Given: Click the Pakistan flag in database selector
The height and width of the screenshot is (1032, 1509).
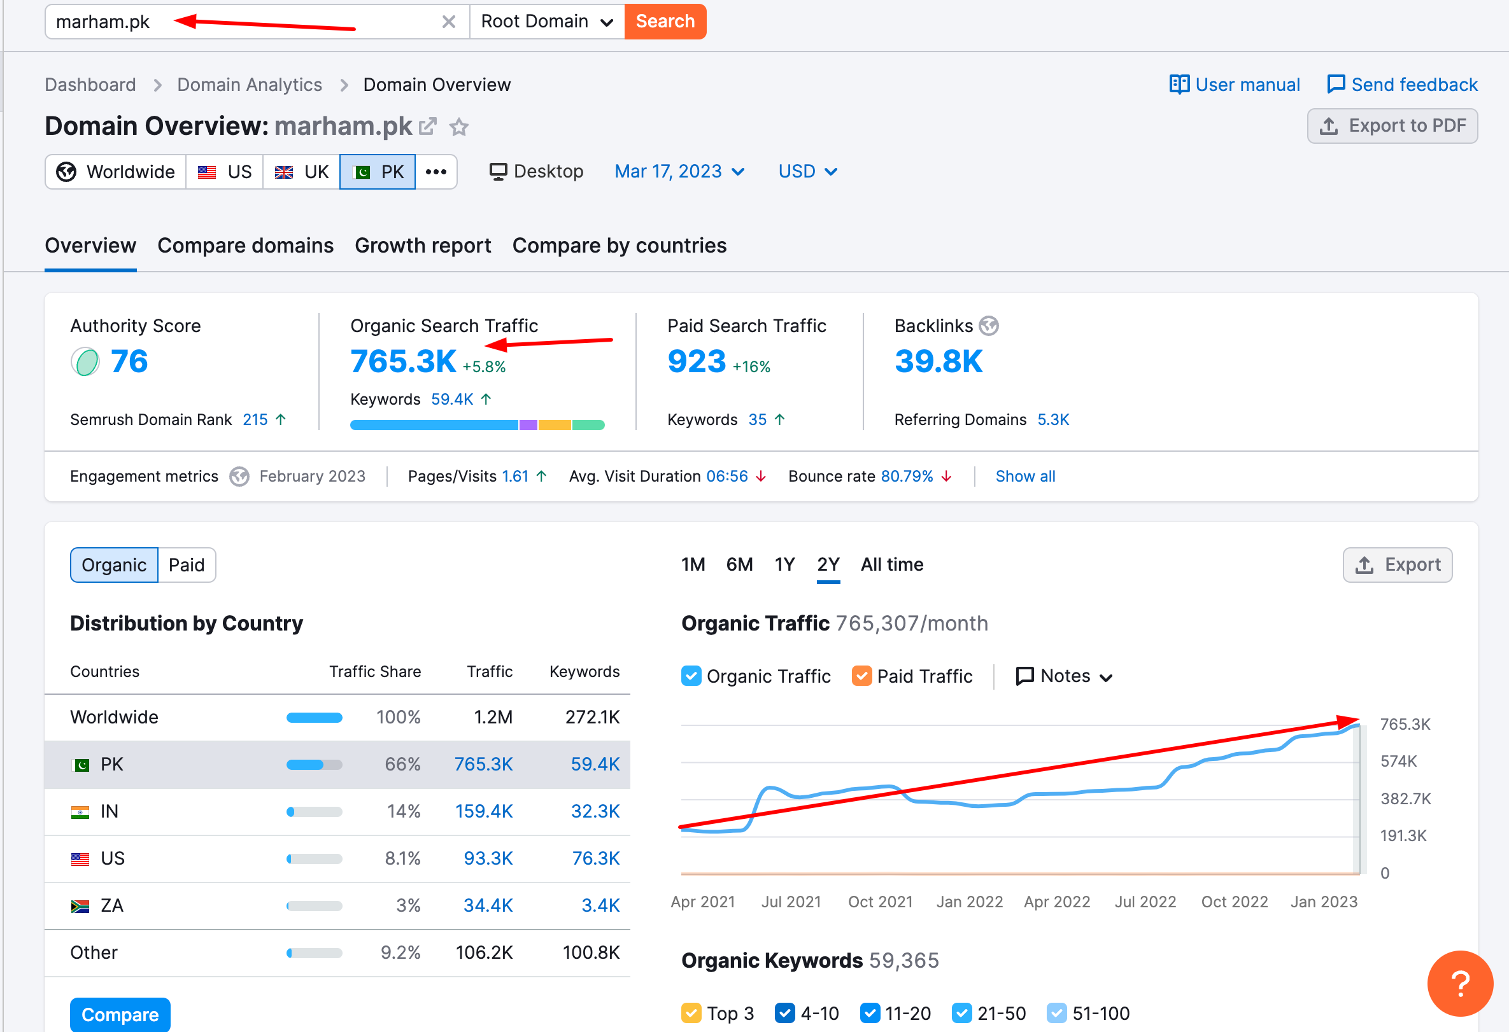Looking at the screenshot, I should [360, 172].
